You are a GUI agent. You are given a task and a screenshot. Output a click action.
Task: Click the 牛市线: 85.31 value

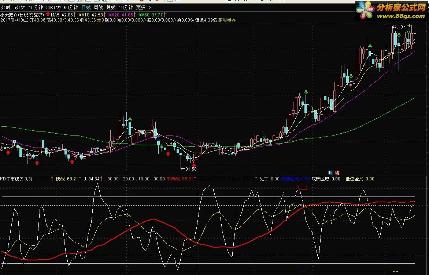pos(180,179)
